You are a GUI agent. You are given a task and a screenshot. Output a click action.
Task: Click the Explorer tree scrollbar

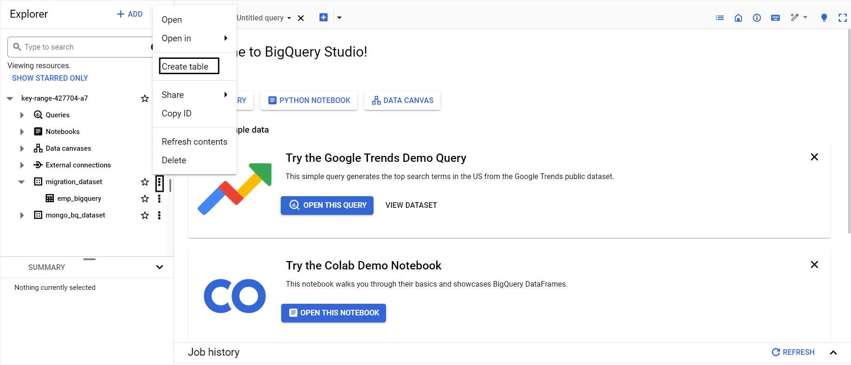pyautogui.click(x=170, y=186)
